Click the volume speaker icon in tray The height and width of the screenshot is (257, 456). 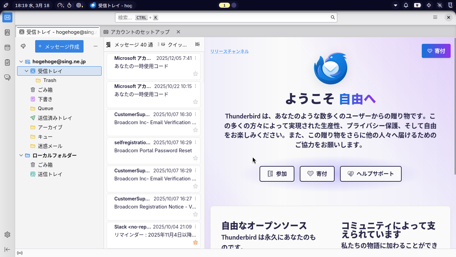tap(429, 5)
